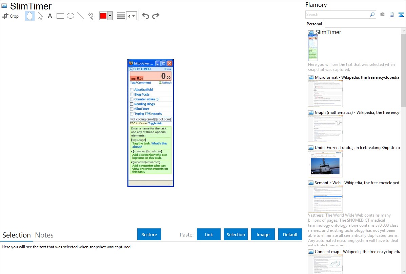
Task: Click the Restore button
Action: 149,234
